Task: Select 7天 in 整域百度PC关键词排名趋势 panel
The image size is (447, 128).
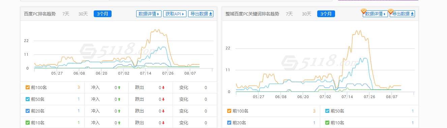Action: tap(289, 14)
